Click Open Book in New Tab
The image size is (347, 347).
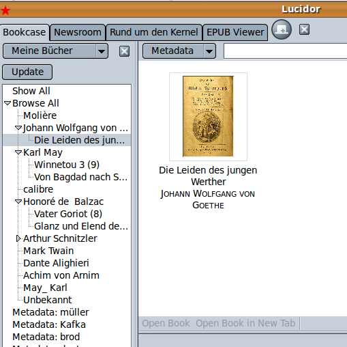pos(245,323)
